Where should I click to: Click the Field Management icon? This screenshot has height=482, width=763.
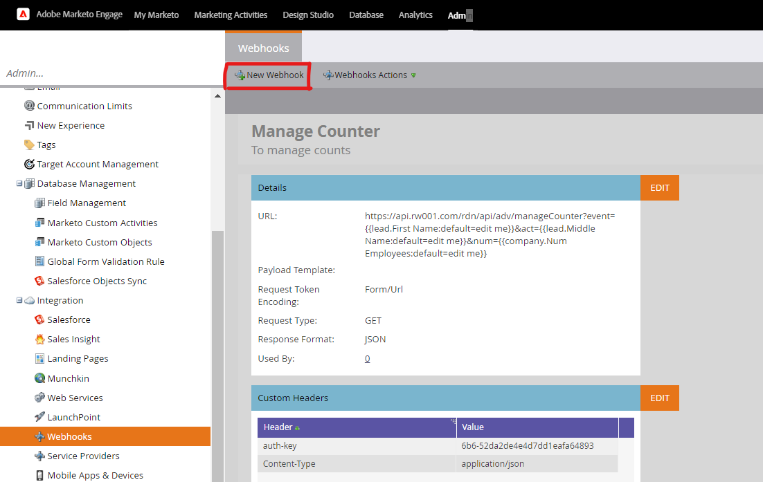[39, 203]
